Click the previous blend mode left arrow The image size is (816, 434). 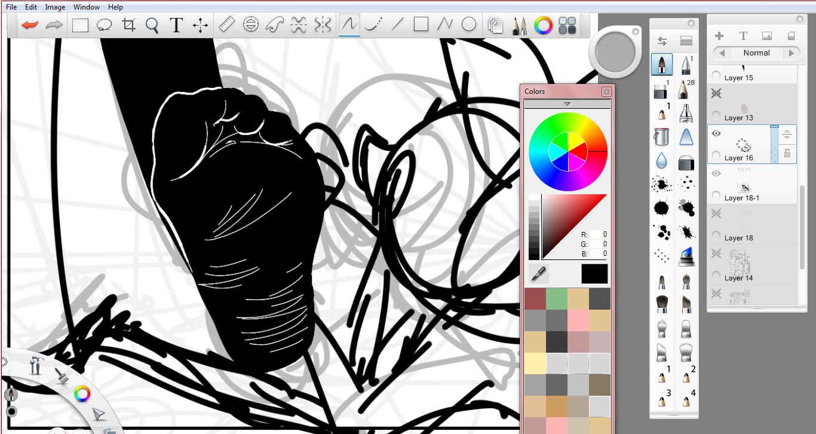(x=722, y=53)
